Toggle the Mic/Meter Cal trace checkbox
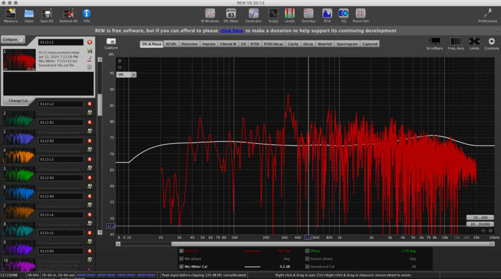The width and height of the screenshot is (501, 279). (x=181, y=266)
